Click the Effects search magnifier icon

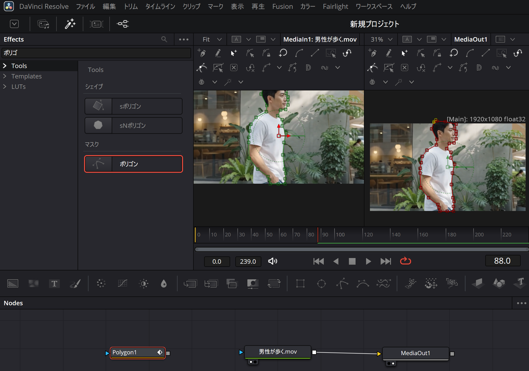(164, 39)
